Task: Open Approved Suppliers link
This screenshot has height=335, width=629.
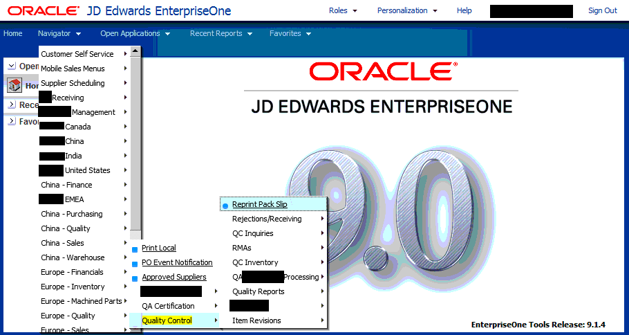Action: click(174, 277)
